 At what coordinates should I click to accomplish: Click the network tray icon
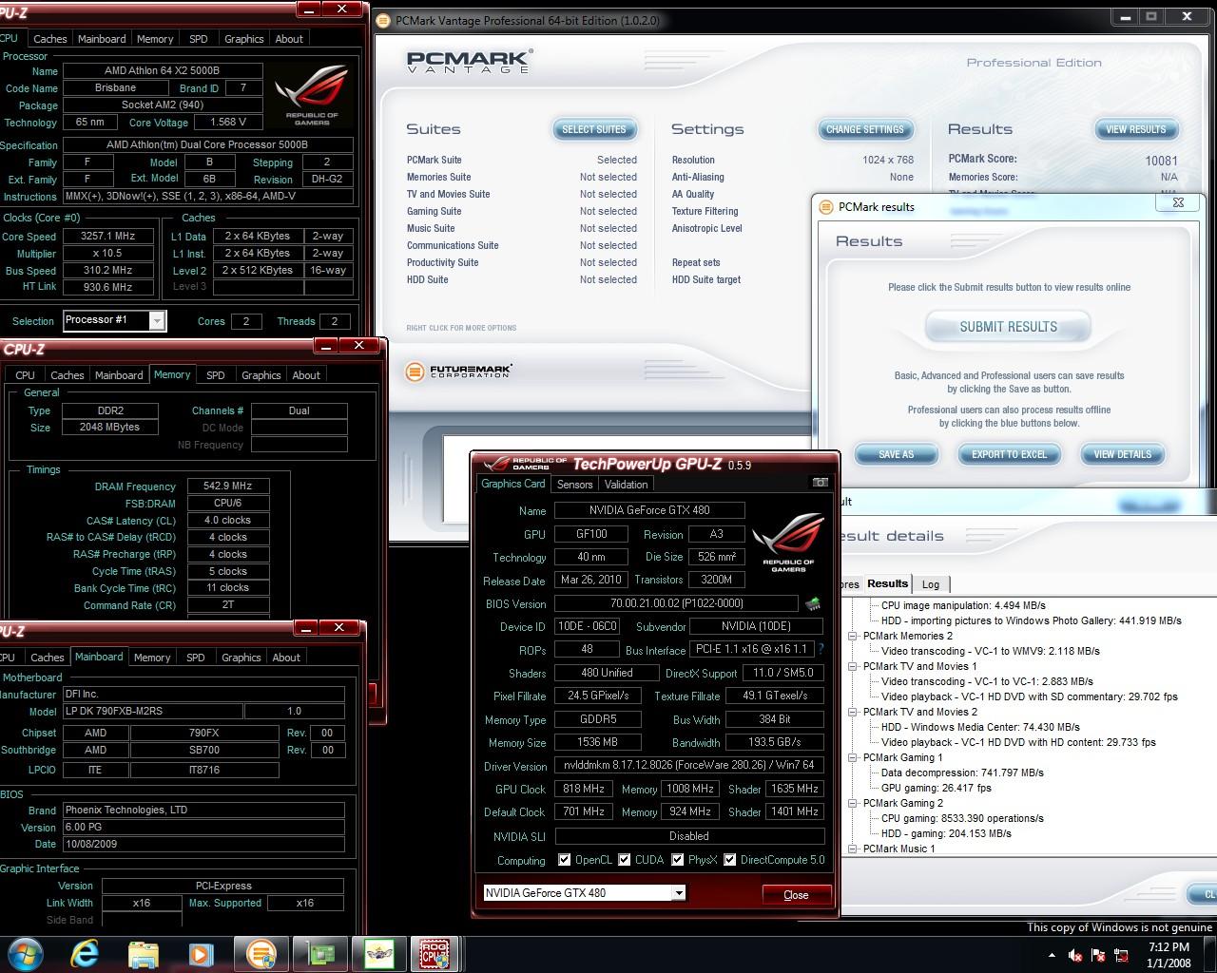coord(1122,955)
